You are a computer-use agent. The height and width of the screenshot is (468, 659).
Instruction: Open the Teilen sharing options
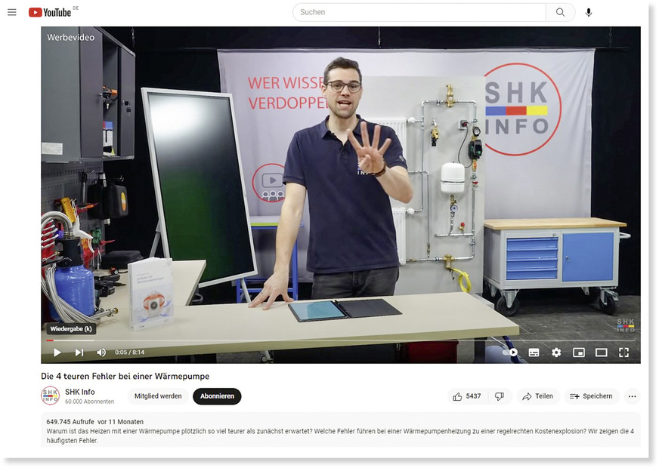pyautogui.click(x=538, y=396)
